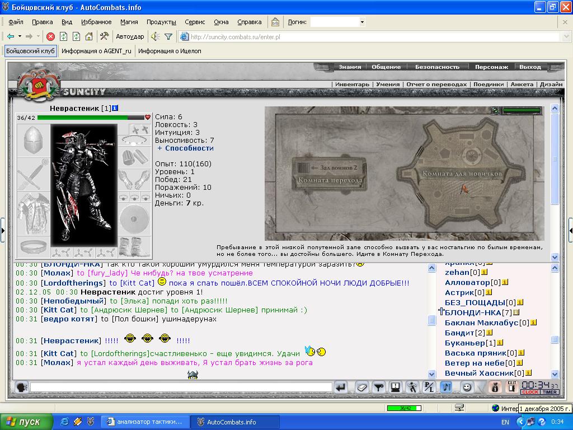Click the sword weapon slot

point(33,174)
